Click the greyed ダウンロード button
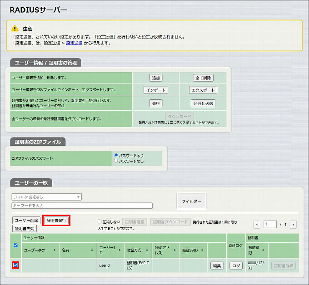 coord(179,117)
